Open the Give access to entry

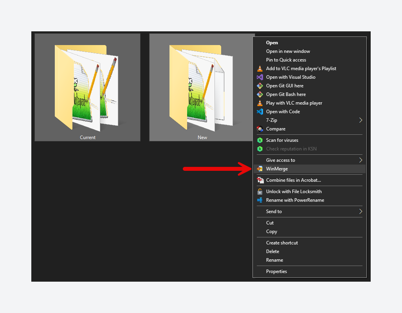[x=310, y=160]
